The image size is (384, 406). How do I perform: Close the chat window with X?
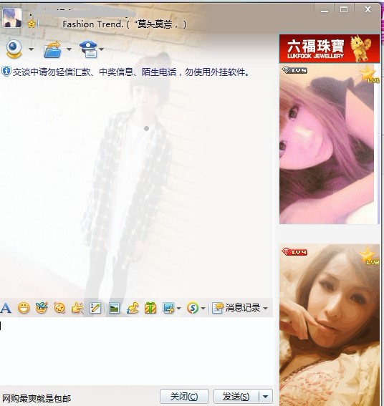pyautogui.click(x=368, y=10)
